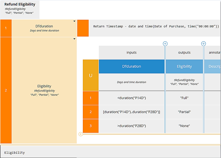Click the U hit policy cell
The height and width of the screenshot is (158, 221).
pyautogui.click(x=90, y=75)
